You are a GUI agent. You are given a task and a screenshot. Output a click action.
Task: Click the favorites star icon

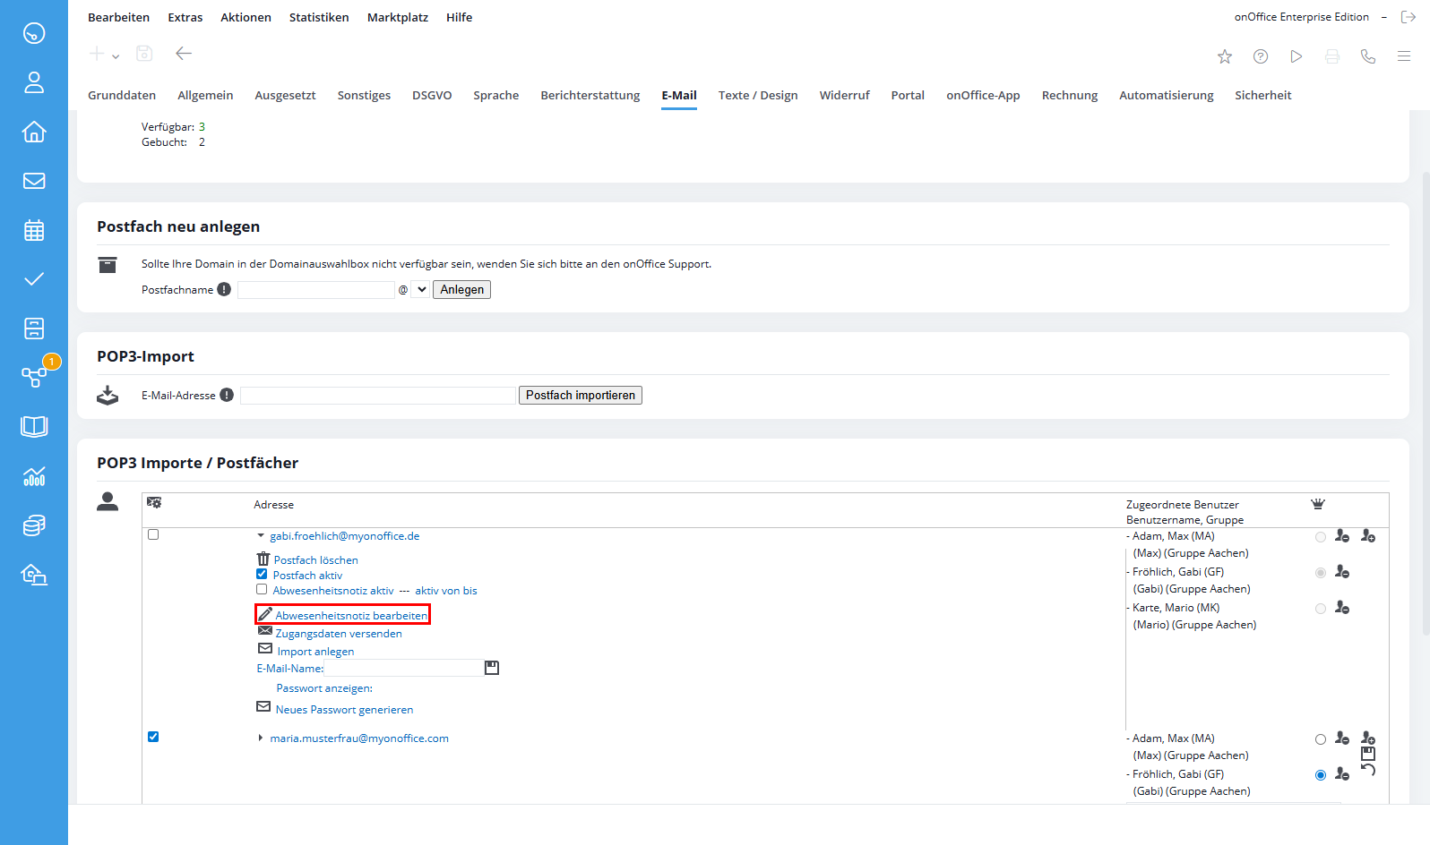click(x=1225, y=56)
